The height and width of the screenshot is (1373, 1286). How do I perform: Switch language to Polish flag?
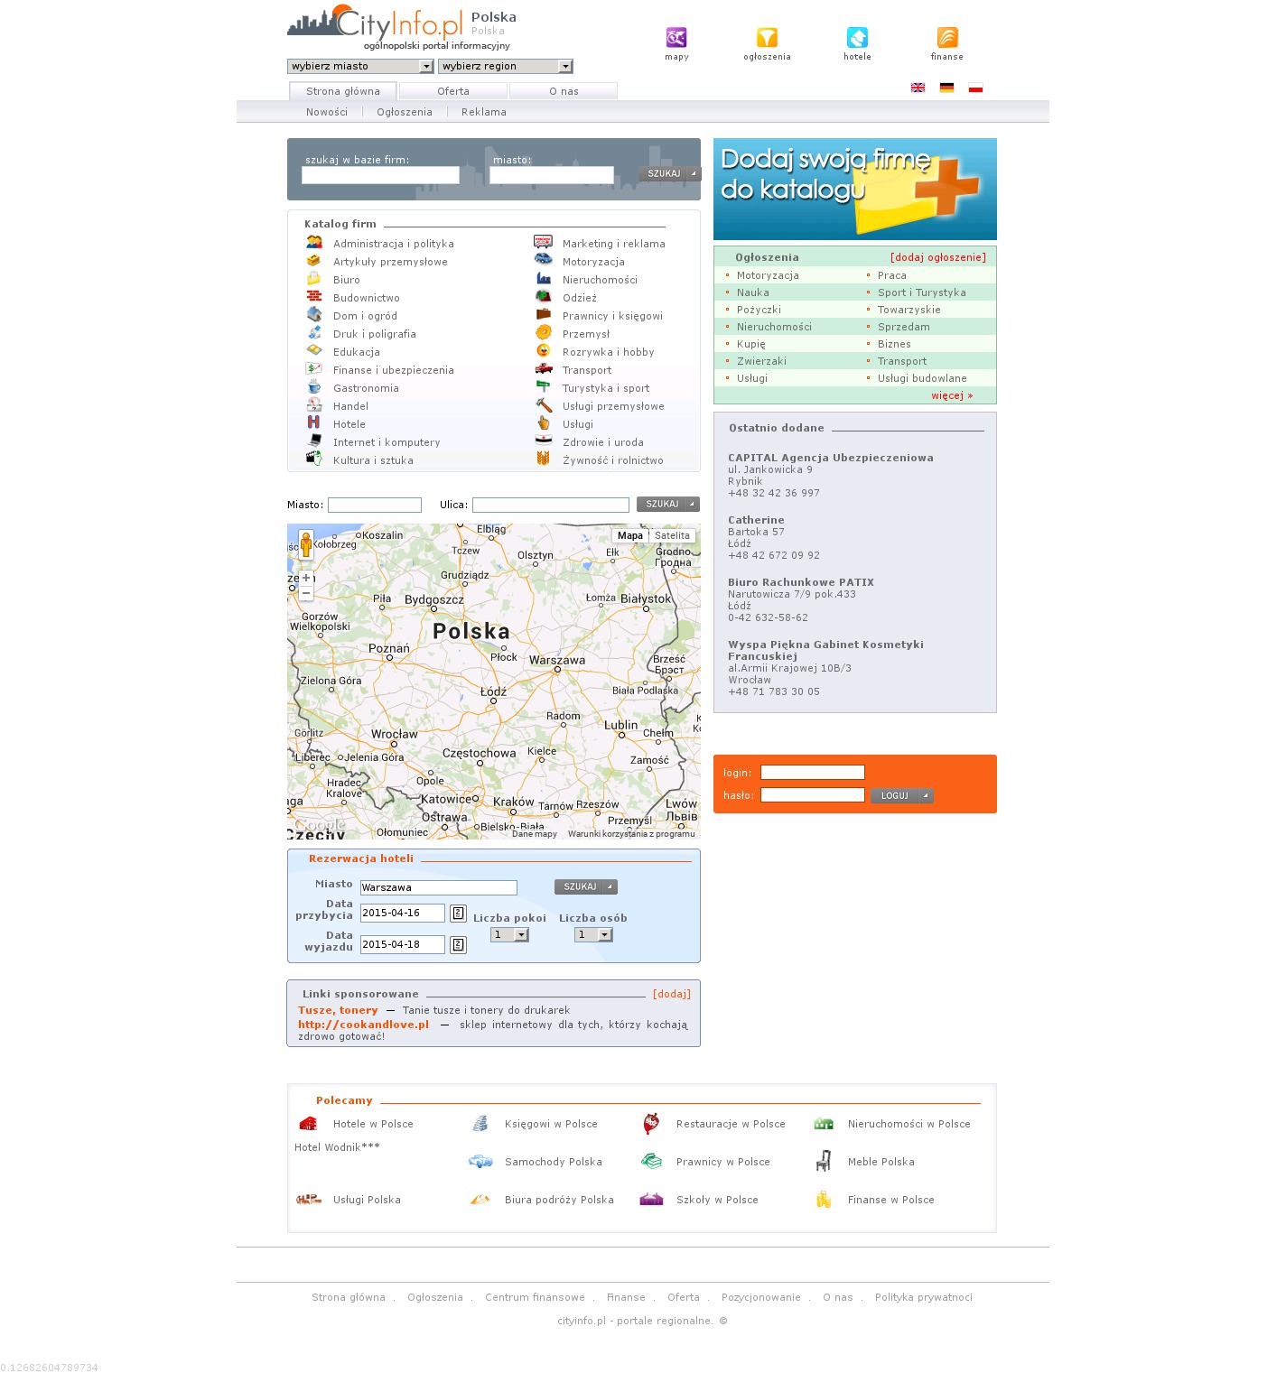pyautogui.click(x=975, y=88)
